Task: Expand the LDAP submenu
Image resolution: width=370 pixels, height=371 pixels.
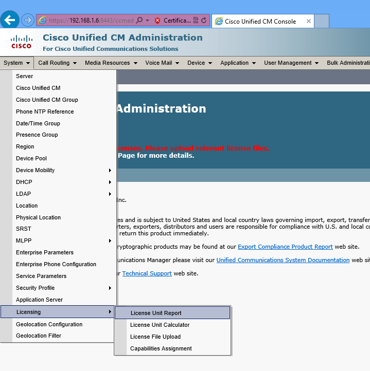Action: point(58,194)
